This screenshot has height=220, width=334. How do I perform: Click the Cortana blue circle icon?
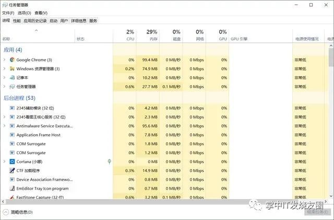[12, 161]
